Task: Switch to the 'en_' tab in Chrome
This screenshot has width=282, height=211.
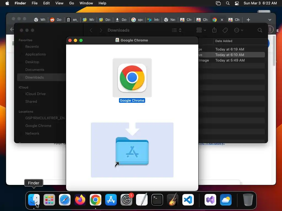Action: 72,20
